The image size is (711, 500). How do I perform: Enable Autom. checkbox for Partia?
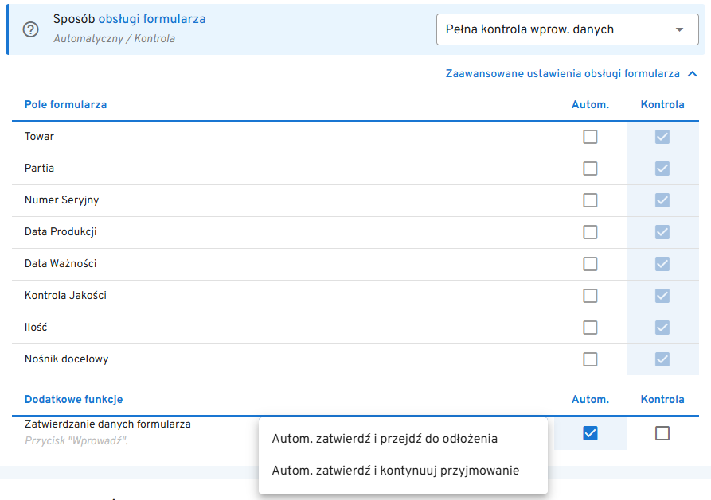tap(590, 169)
